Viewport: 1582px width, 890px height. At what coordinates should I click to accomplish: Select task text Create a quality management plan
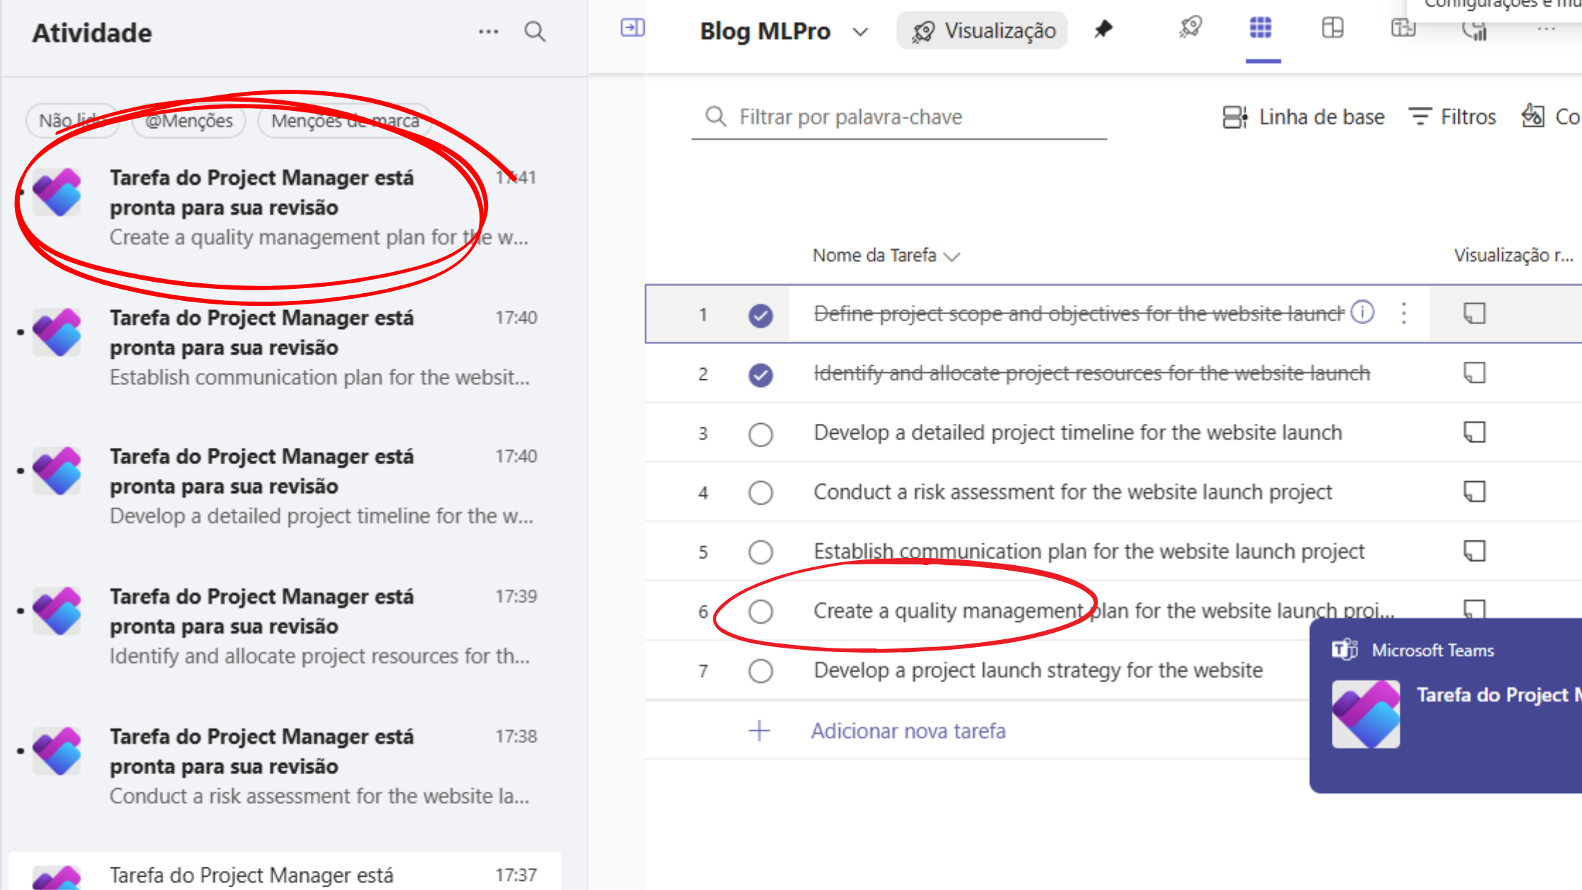point(1104,610)
